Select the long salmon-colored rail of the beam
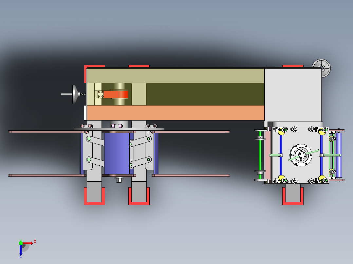The height and width of the screenshot is (264, 353). pos(176,113)
